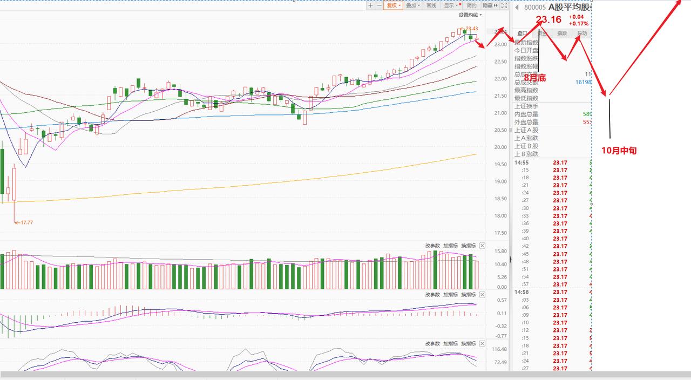691x380 pixels.
Task: Click 改参数 in volume panel
Action: [x=432, y=246]
